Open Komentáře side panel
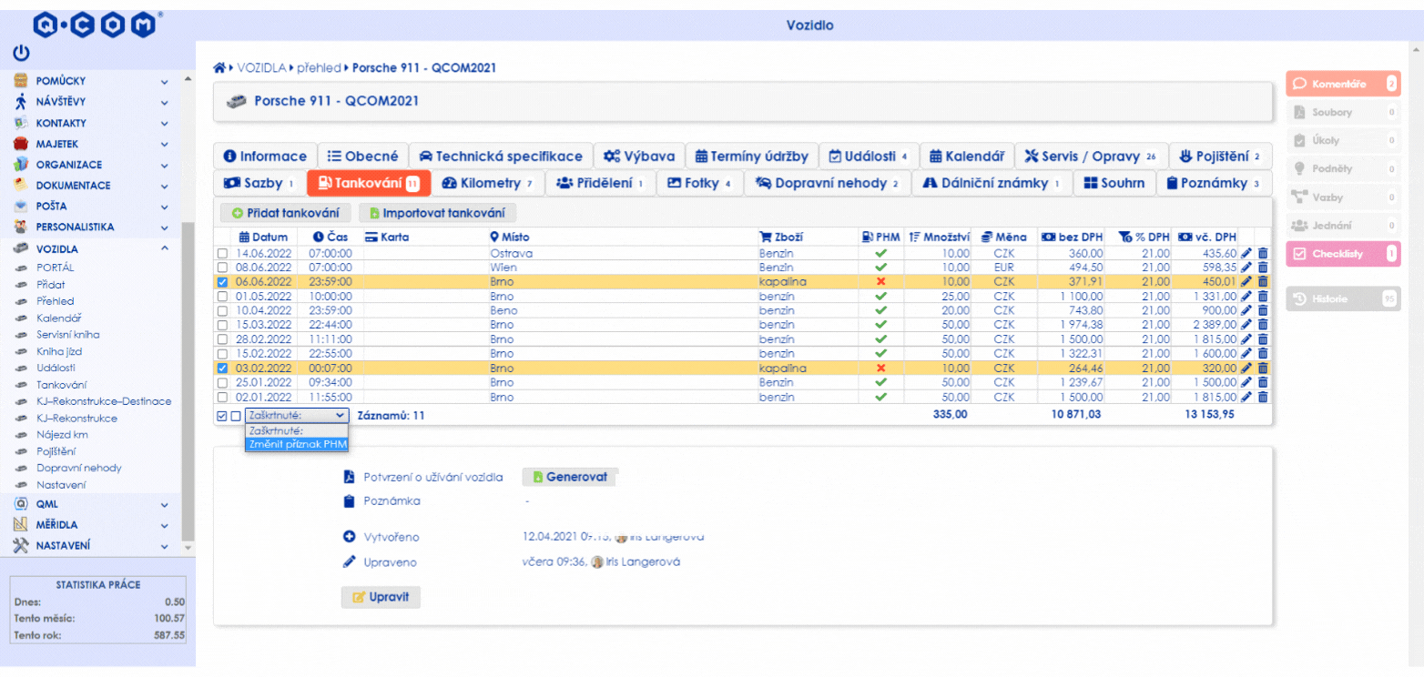This screenshot has height=677, width=1424. pos(1342,84)
